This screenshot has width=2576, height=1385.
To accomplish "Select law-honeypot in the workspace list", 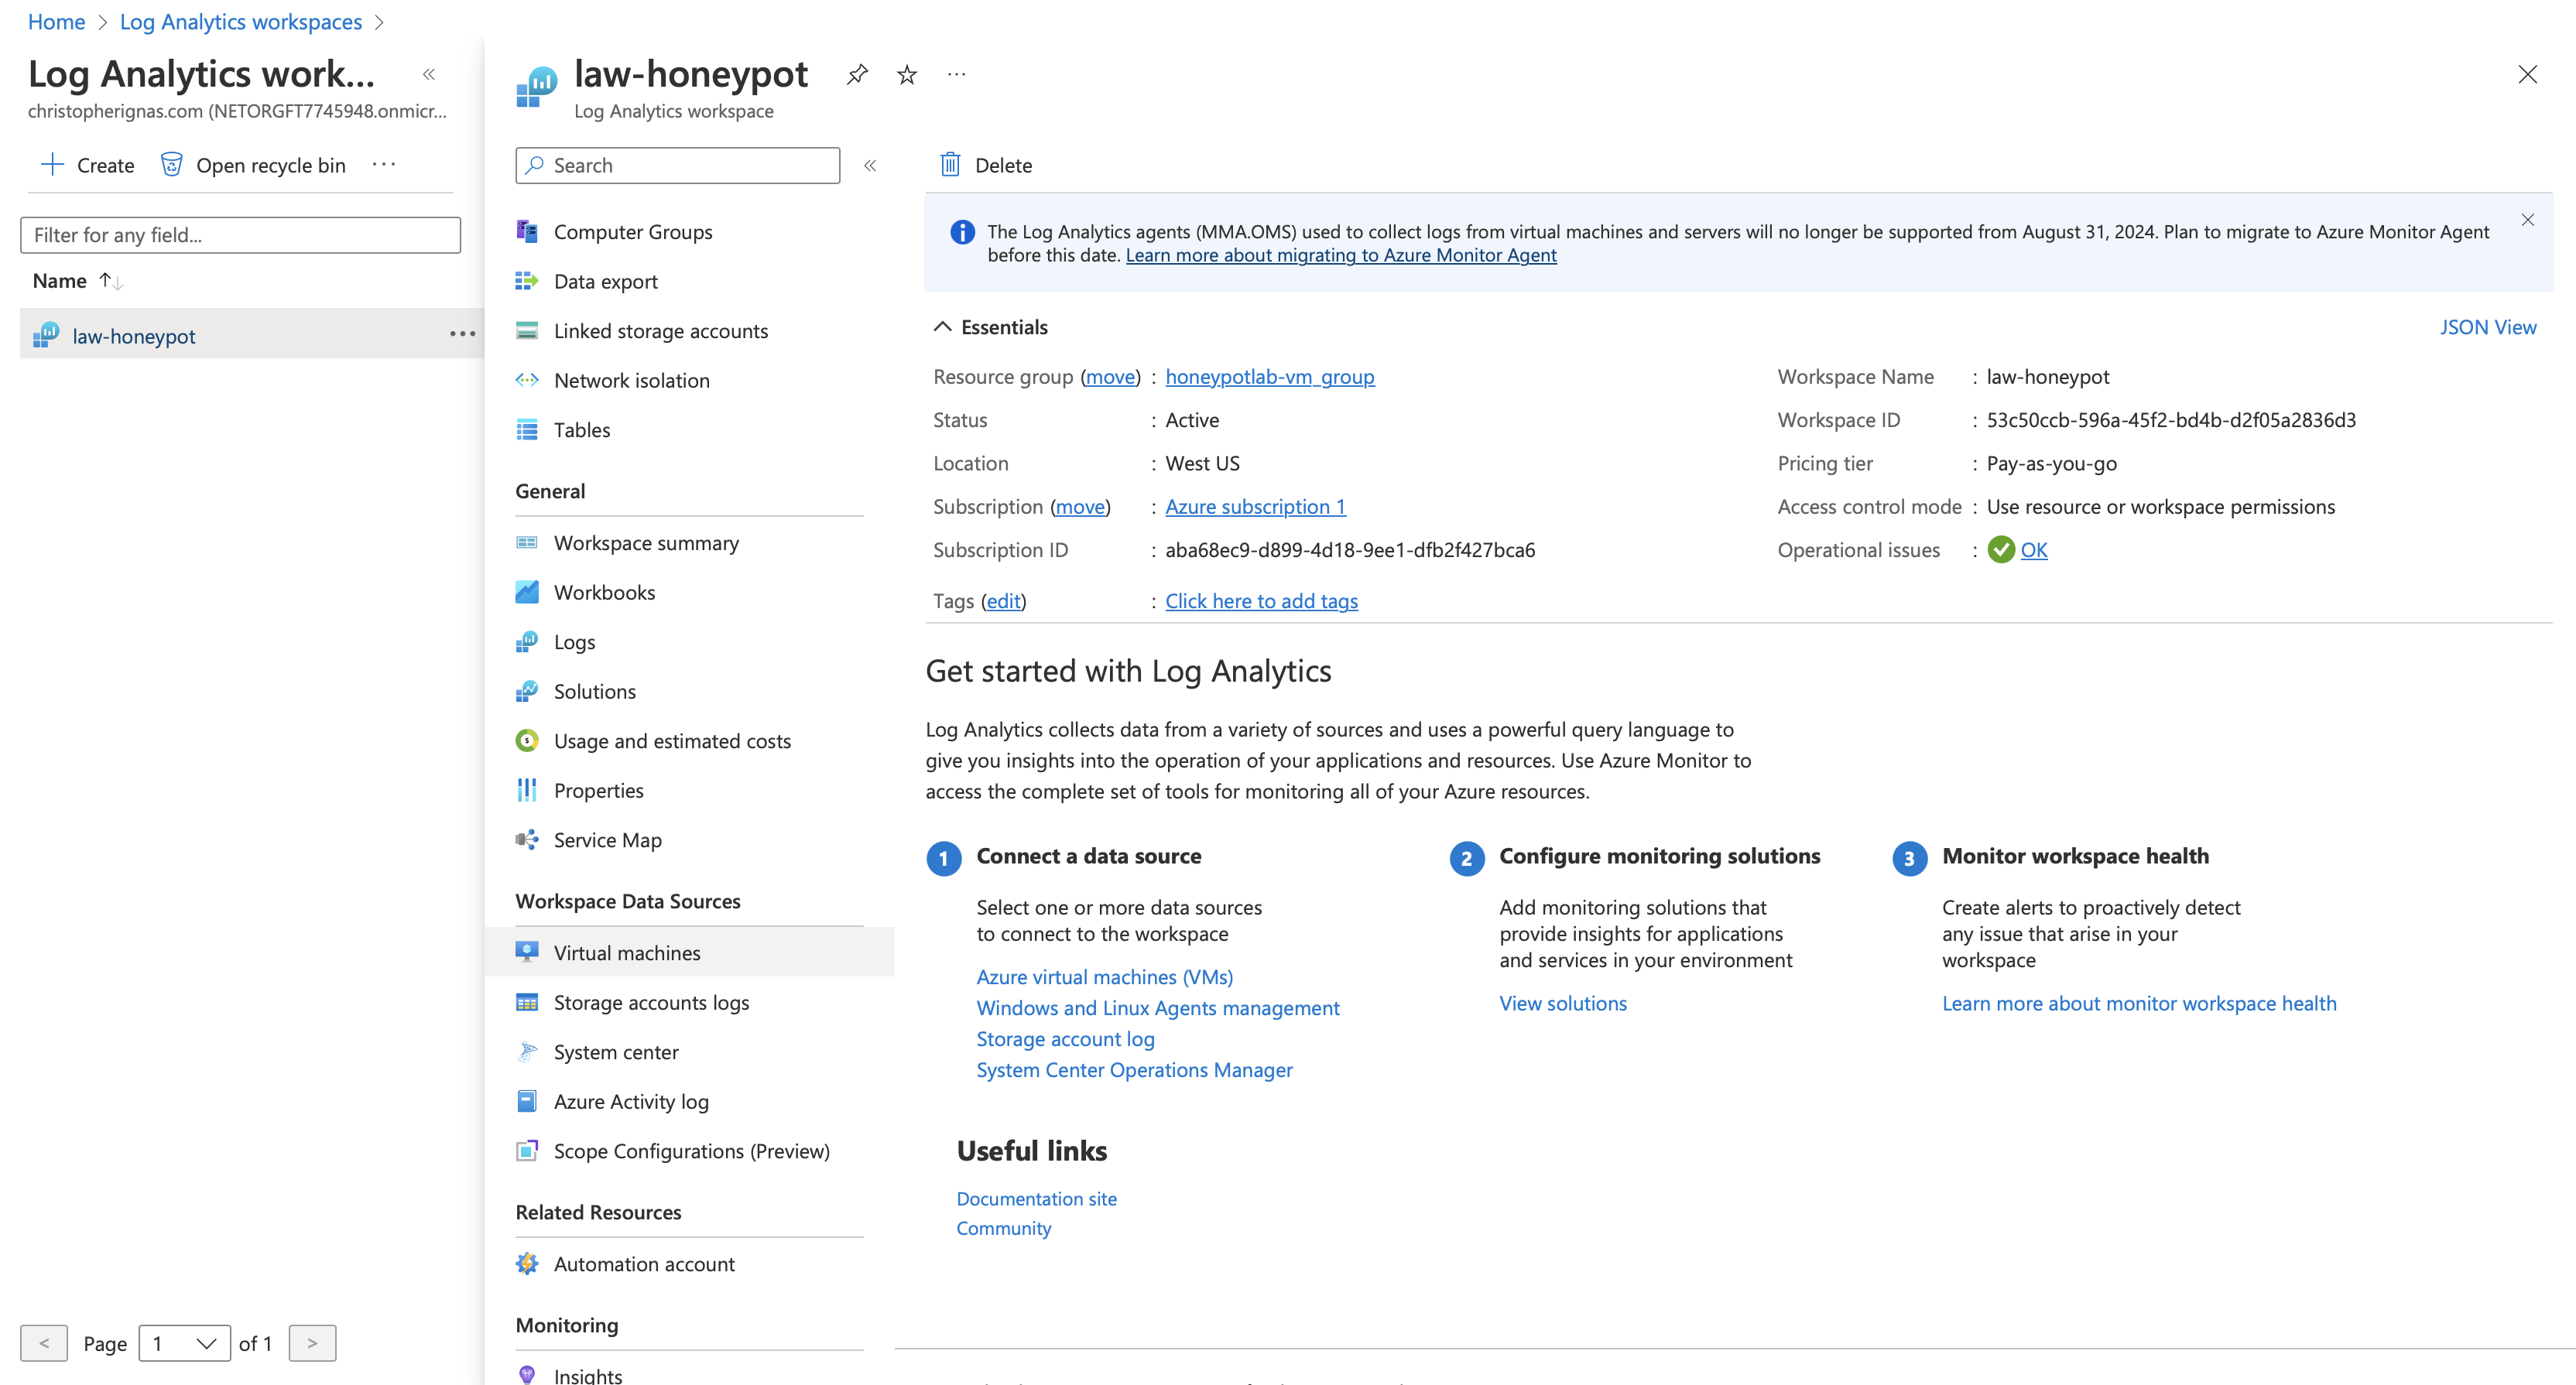I will pyautogui.click(x=134, y=336).
